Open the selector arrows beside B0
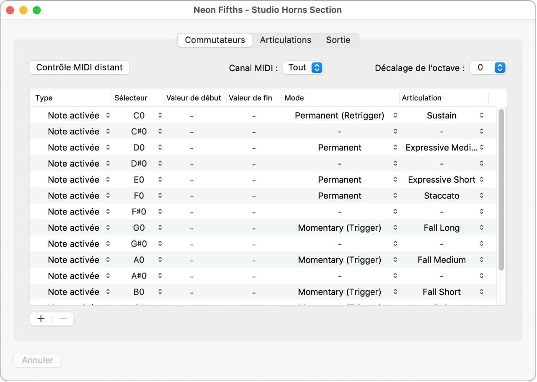The image size is (537, 382). [160, 292]
